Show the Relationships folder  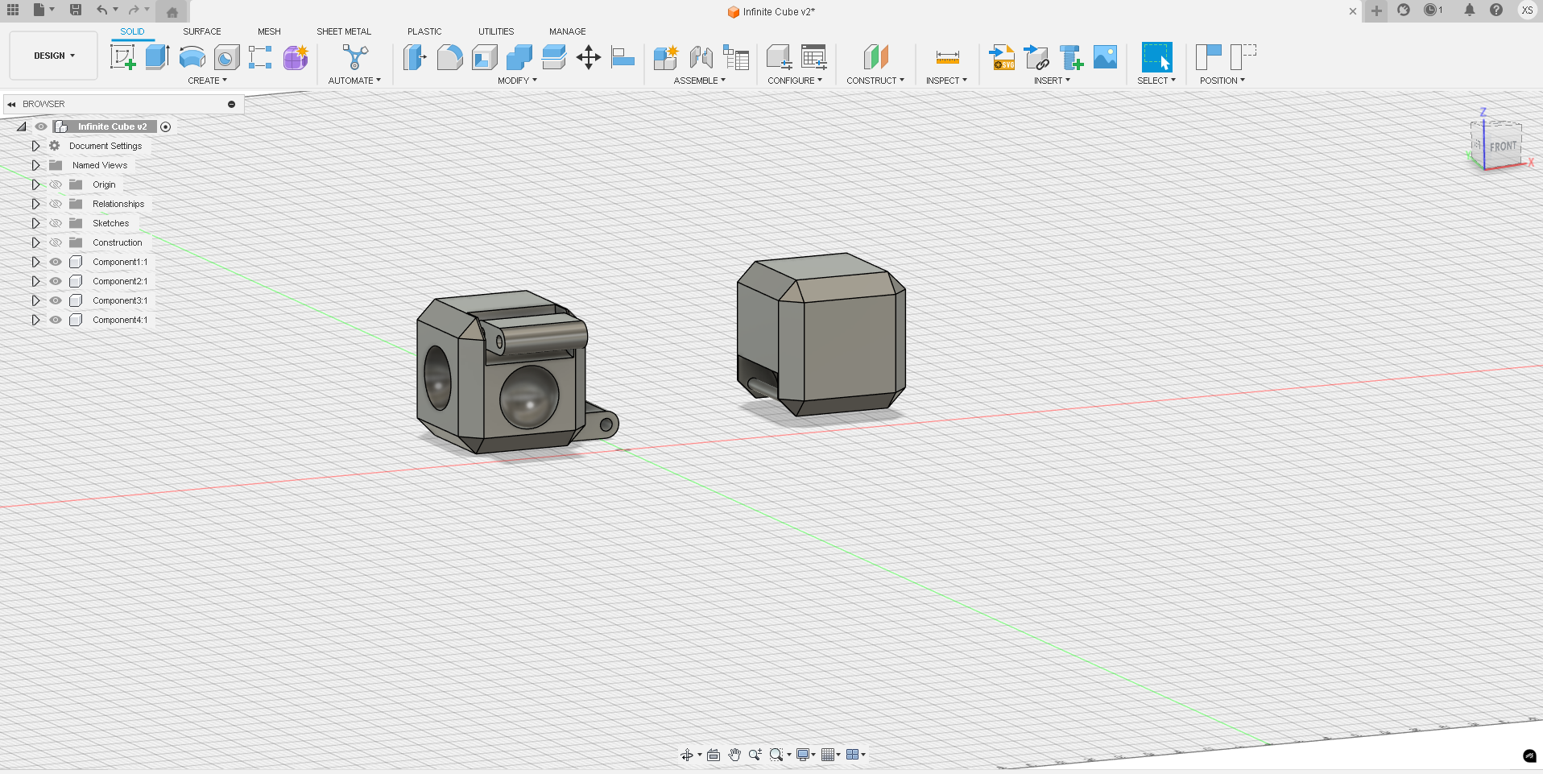(x=56, y=204)
